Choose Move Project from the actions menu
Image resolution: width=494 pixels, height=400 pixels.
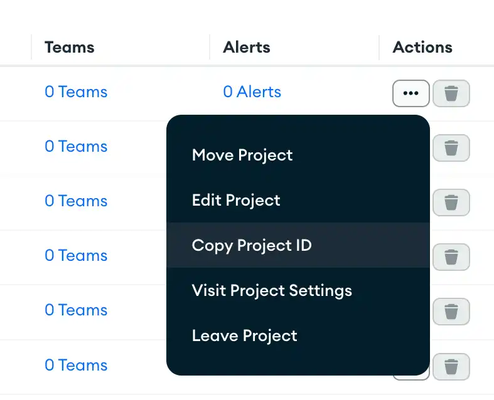pyautogui.click(x=242, y=155)
